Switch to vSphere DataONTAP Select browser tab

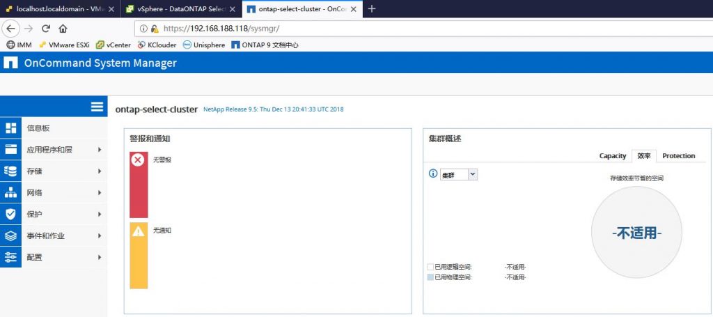181,9
